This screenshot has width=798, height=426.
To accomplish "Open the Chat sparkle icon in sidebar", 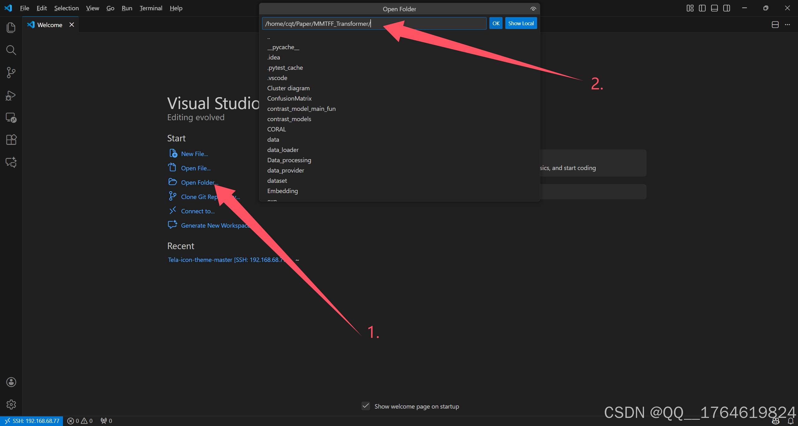I will [x=11, y=162].
